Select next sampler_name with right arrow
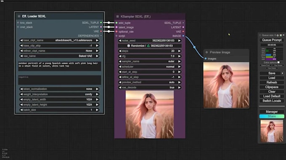The height and width of the screenshot is (160, 286). pyautogui.click(x=179, y=62)
